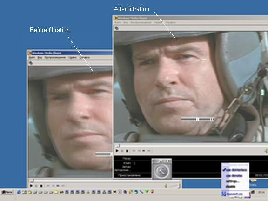Pause the video in the right player window
268x201 pixels.
(x=122, y=151)
